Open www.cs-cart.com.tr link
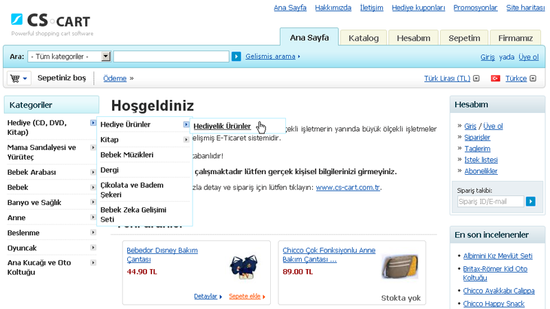550x309 pixels. 348,187
